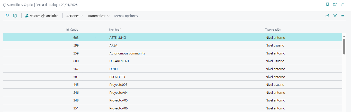Switch list view layout icon
The image size is (351, 112).
[342, 16]
